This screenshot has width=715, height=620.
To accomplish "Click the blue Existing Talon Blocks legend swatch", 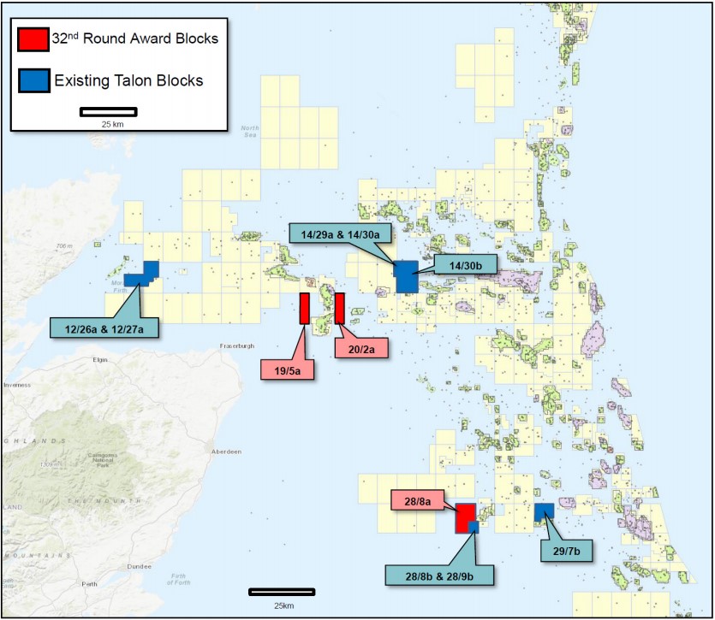I will click(x=33, y=80).
